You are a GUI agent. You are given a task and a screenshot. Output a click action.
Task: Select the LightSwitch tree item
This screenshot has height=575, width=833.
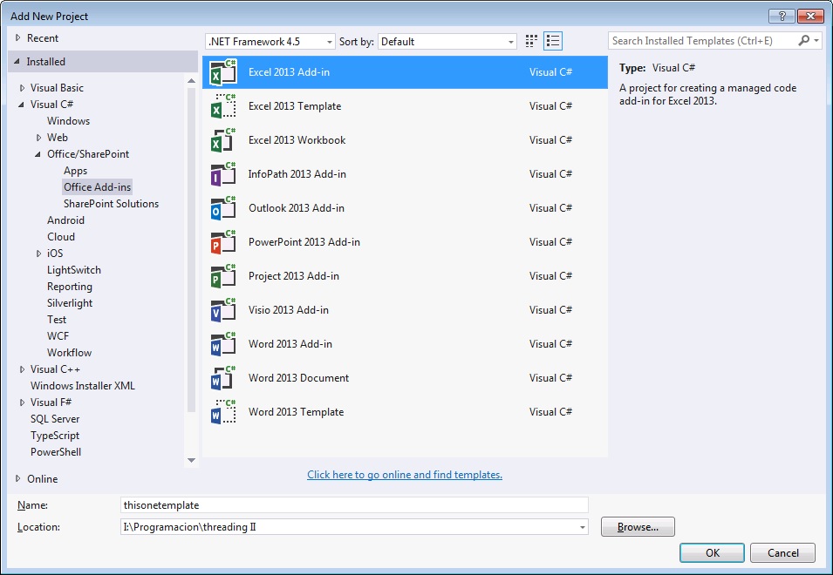pos(74,270)
